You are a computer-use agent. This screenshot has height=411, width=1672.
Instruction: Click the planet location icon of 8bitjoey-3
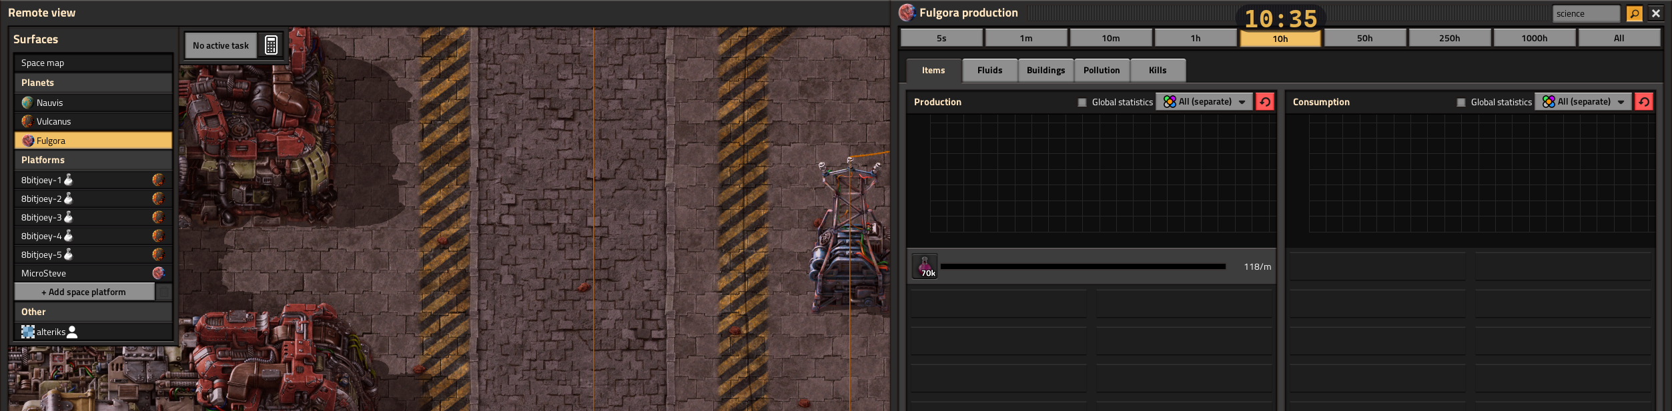click(x=158, y=217)
